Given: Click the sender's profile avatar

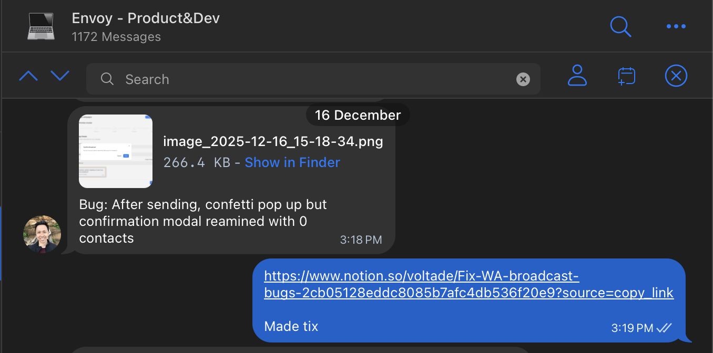Looking at the screenshot, I should click(x=42, y=234).
